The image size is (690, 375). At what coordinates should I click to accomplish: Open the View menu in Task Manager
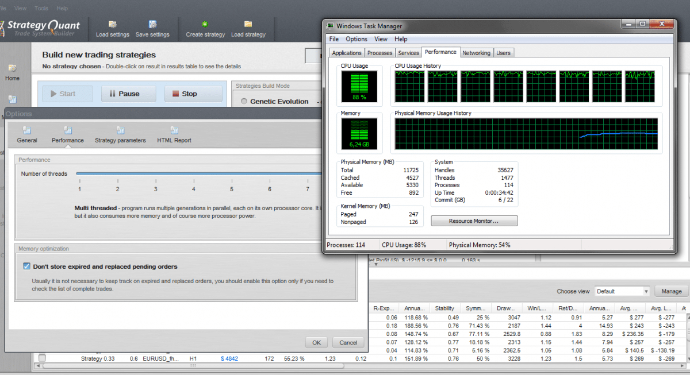point(381,39)
